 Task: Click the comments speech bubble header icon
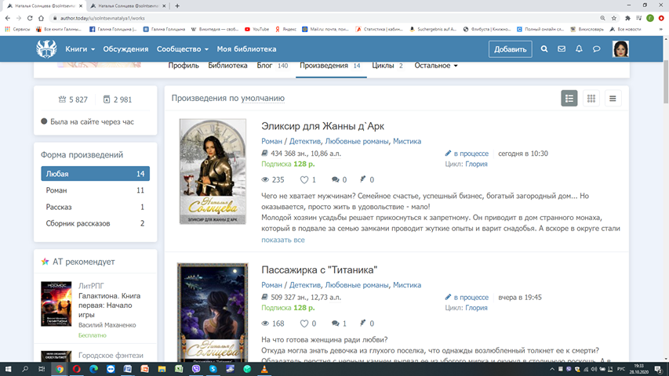tap(596, 49)
